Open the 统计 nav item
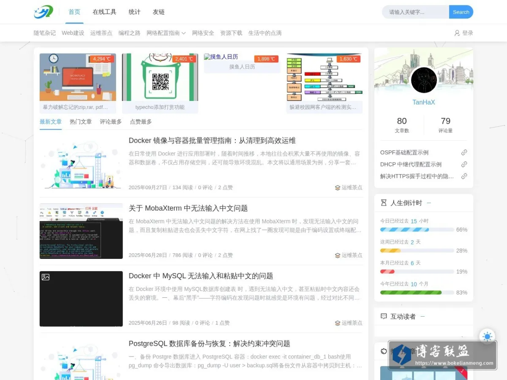Screen dimensions: 507x380 pyautogui.click(x=134, y=12)
